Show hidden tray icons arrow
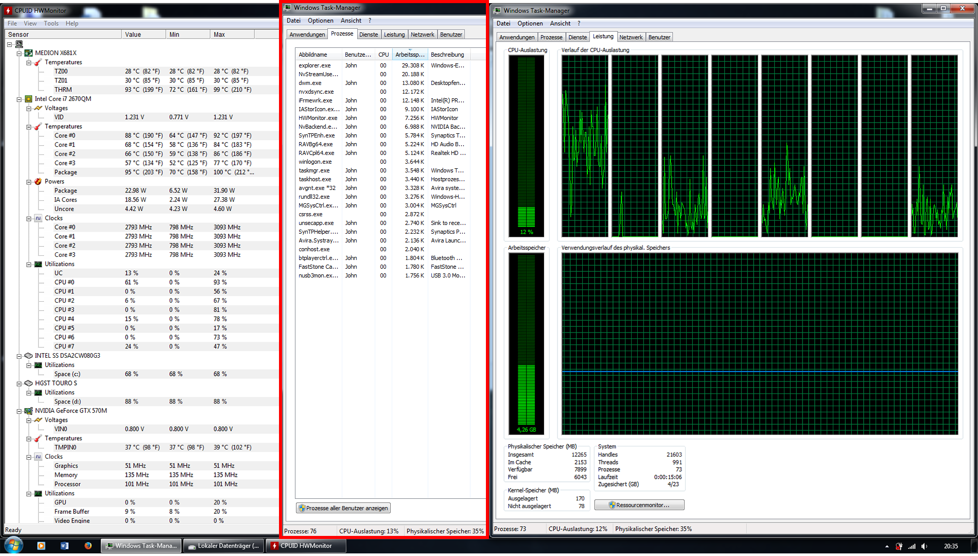The width and height of the screenshot is (978, 556). (887, 546)
